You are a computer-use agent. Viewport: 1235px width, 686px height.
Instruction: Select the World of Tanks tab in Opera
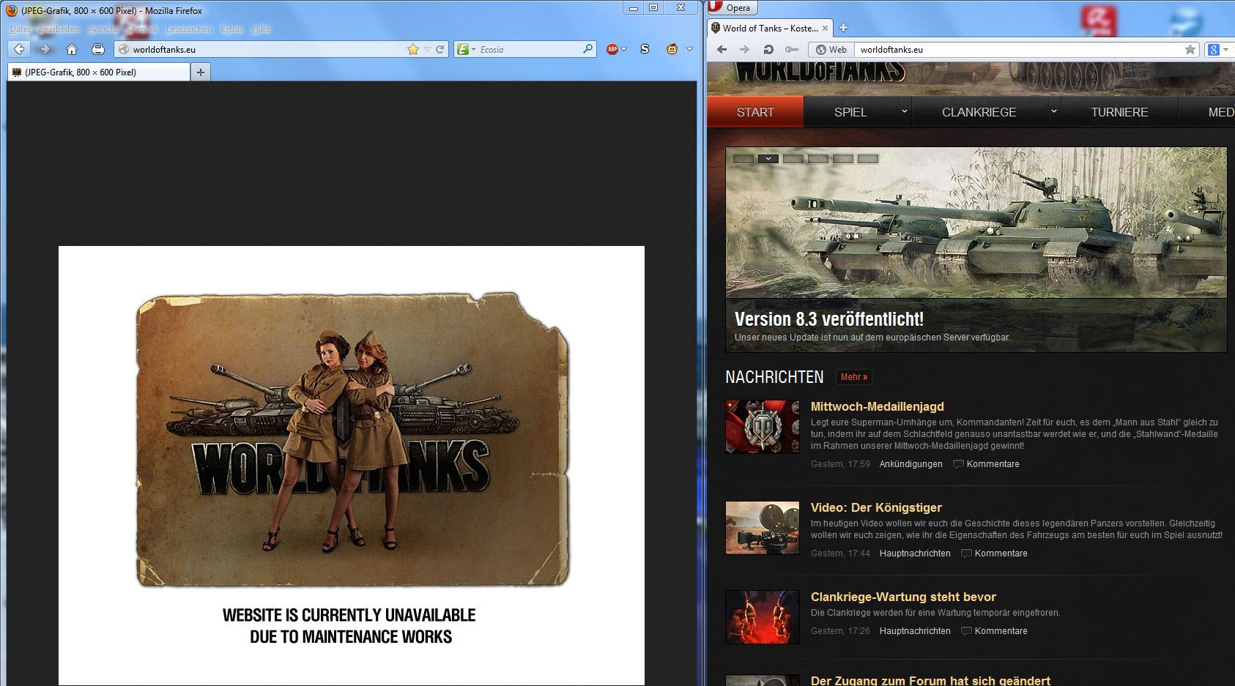tap(770, 29)
